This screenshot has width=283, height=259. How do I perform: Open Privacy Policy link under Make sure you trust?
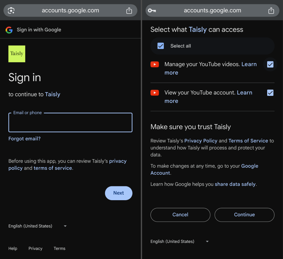(x=201, y=141)
